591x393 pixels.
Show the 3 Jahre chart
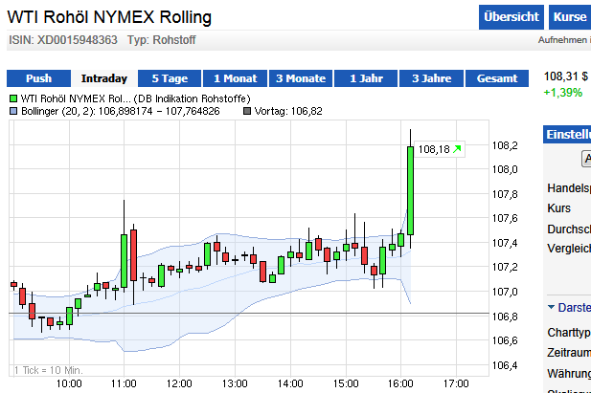[x=432, y=78]
